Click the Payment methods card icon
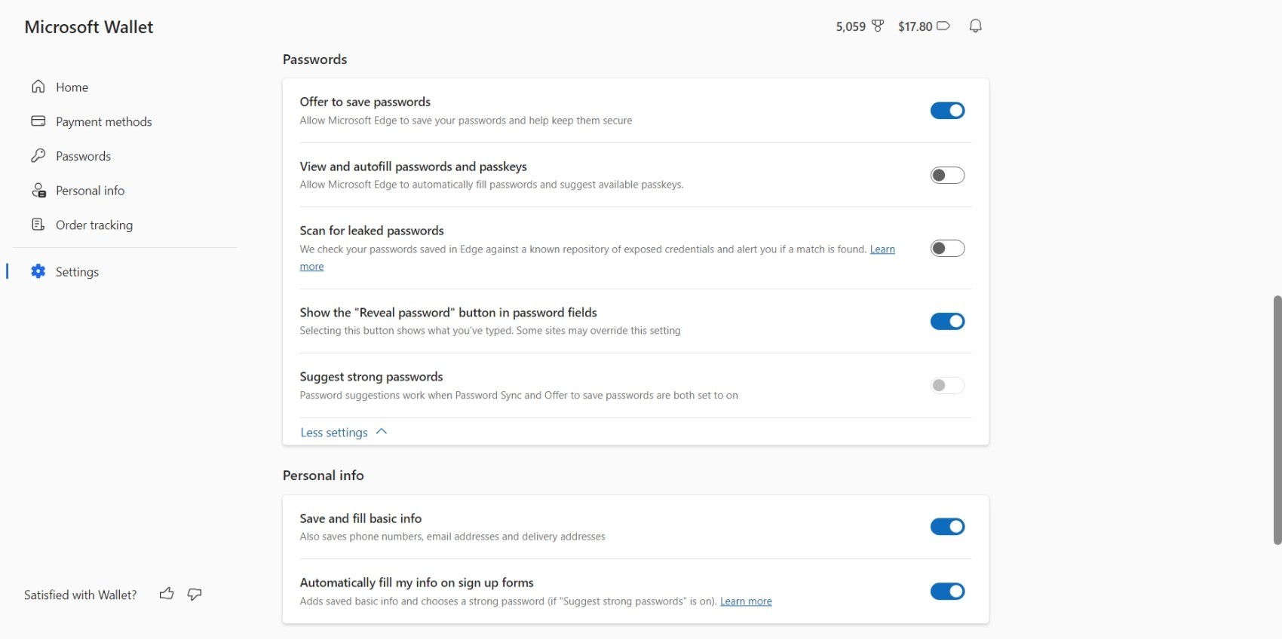Viewport: 1282px width, 639px height. (x=38, y=121)
